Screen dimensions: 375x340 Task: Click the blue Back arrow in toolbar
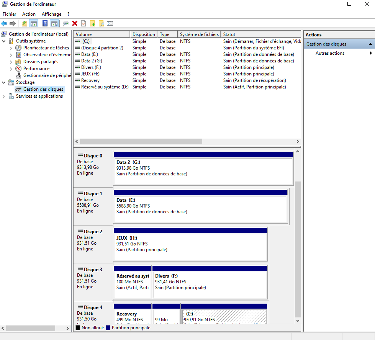click(4, 23)
